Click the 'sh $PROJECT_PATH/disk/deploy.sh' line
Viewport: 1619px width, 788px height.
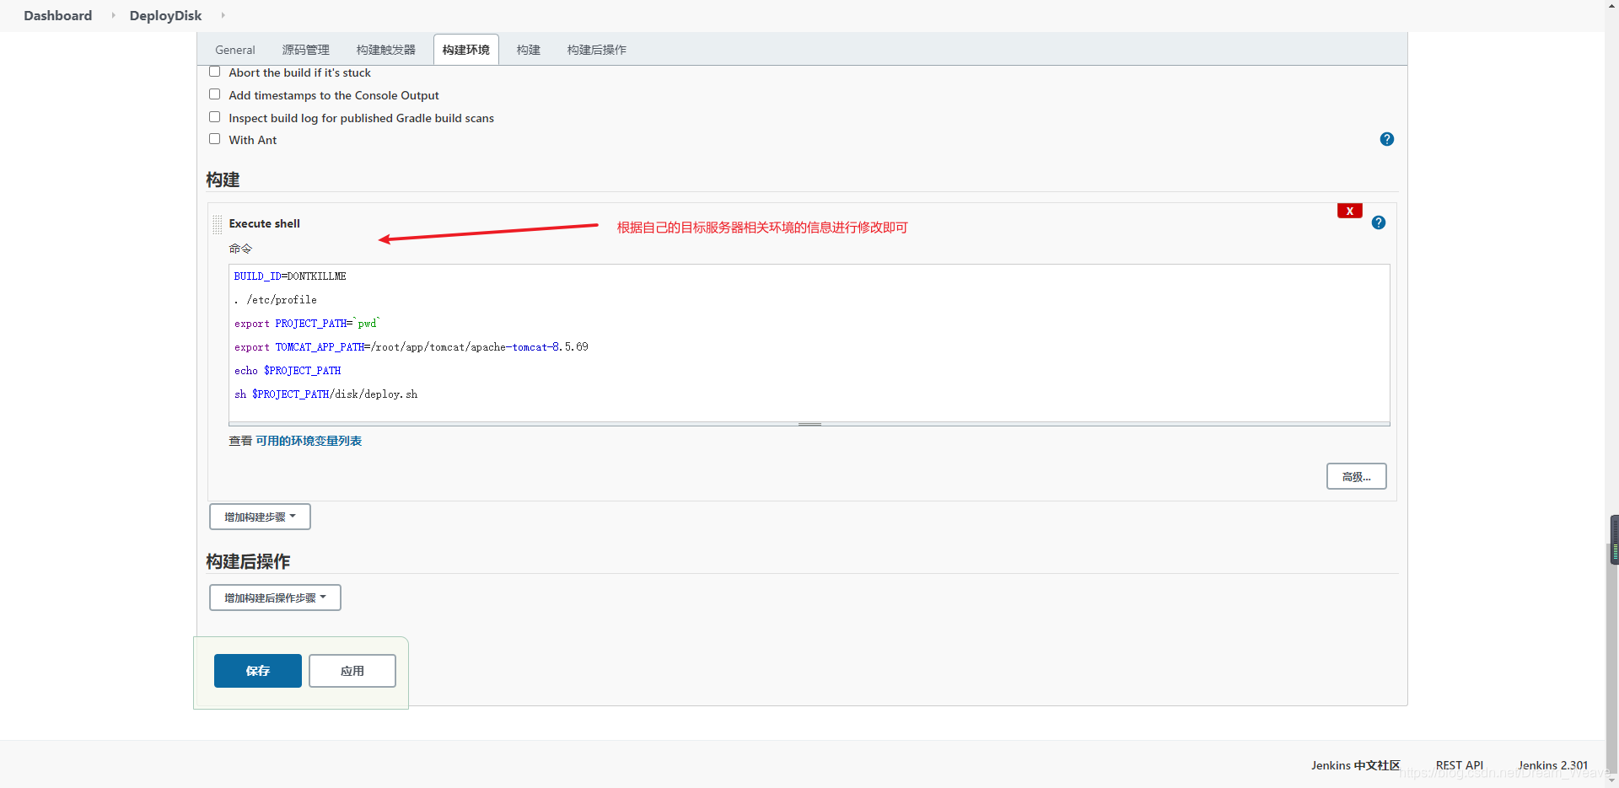click(325, 394)
